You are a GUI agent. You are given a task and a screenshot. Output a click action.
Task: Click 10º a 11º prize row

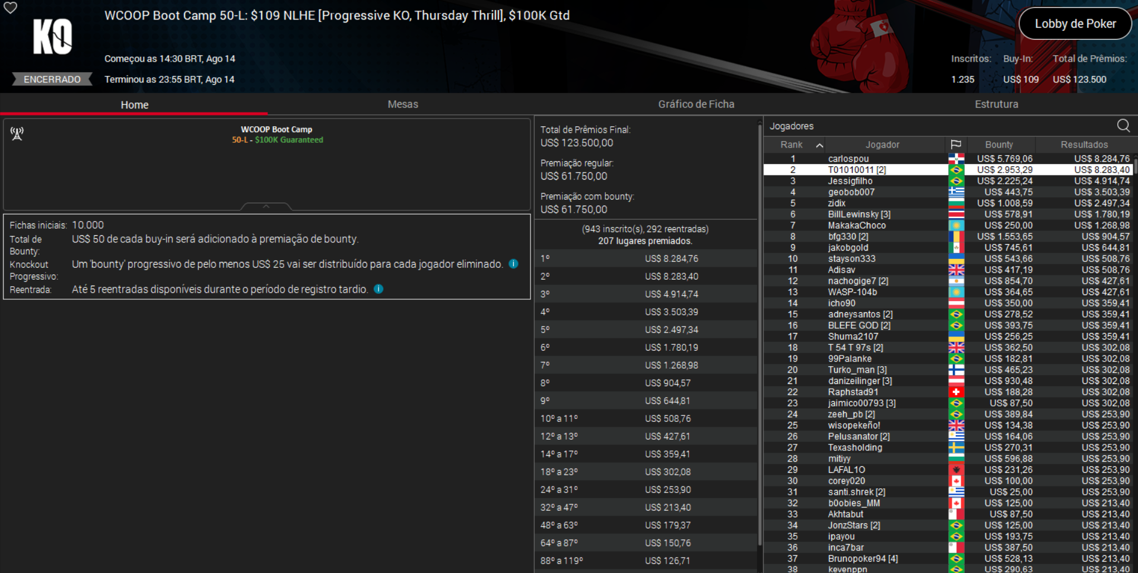(646, 418)
